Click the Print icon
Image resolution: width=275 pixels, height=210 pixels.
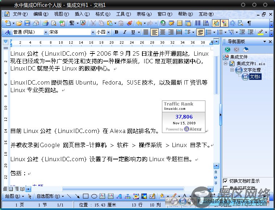[46, 23]
